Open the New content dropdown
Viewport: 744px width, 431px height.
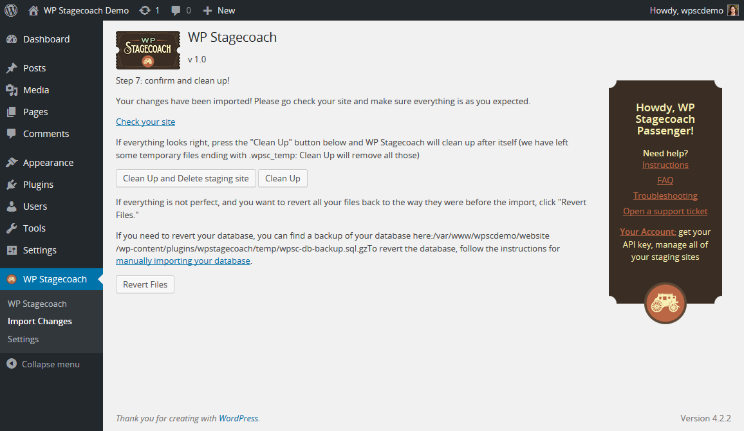click(x=219, y=10)
